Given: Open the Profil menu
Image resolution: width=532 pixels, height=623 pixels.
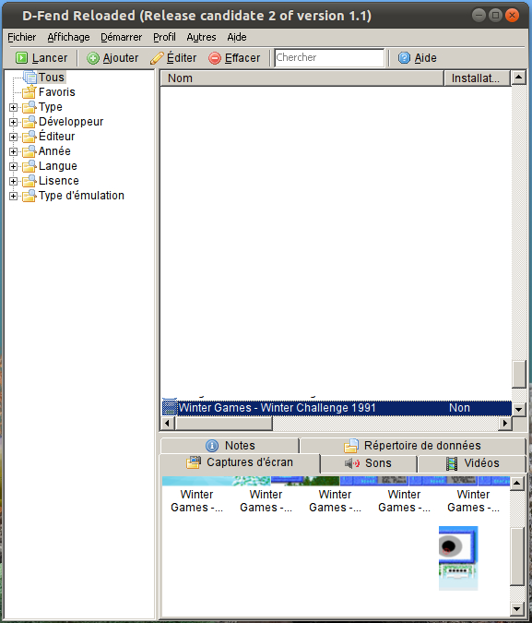Looking at the screenshot, I should 164,37.
